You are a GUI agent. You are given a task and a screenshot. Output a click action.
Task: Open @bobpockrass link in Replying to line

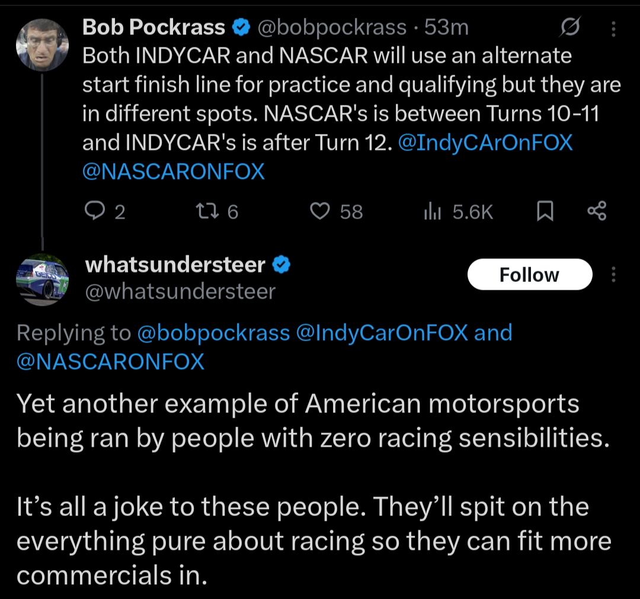213,333
